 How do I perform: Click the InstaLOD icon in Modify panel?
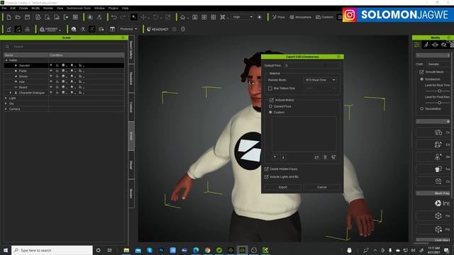click(438, 203)
